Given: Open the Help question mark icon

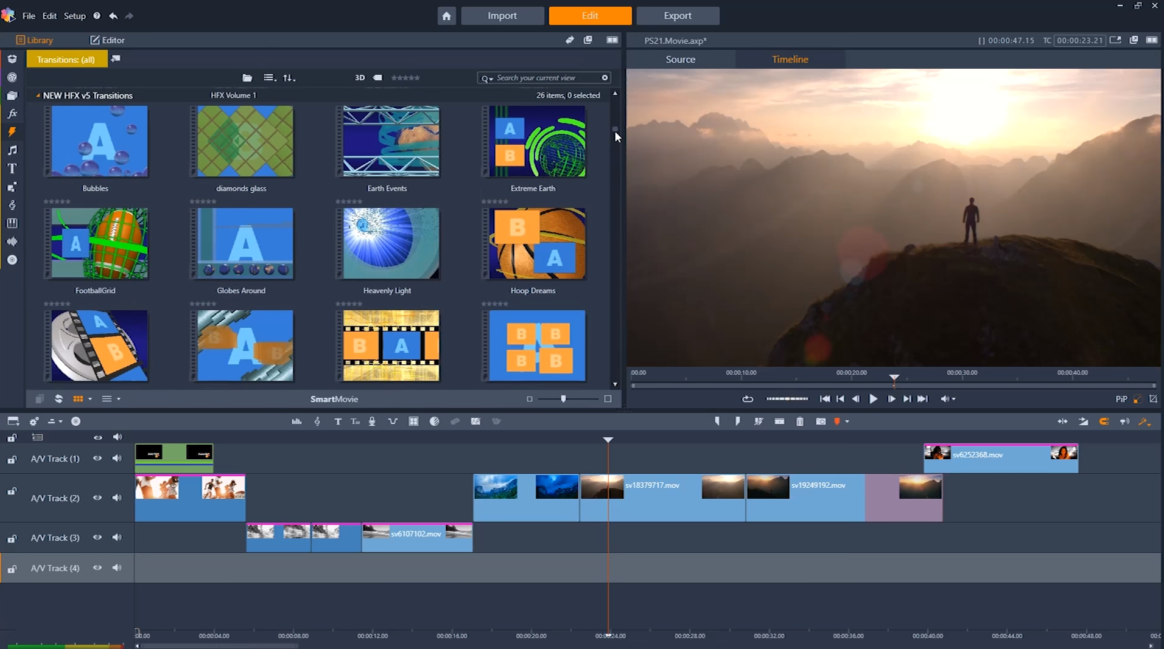Looking at the screenshot, I should pos(97,16).
